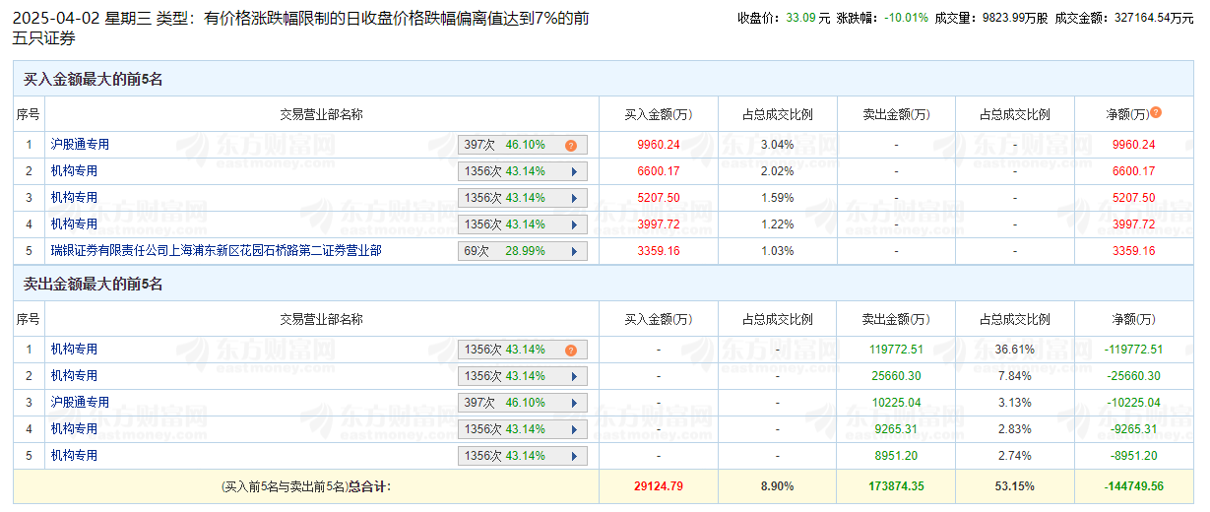The image size is (1210, 512).
Task: Expand stats arrow for buy-side rank 2 机构专用
Action: pos(574,171)
